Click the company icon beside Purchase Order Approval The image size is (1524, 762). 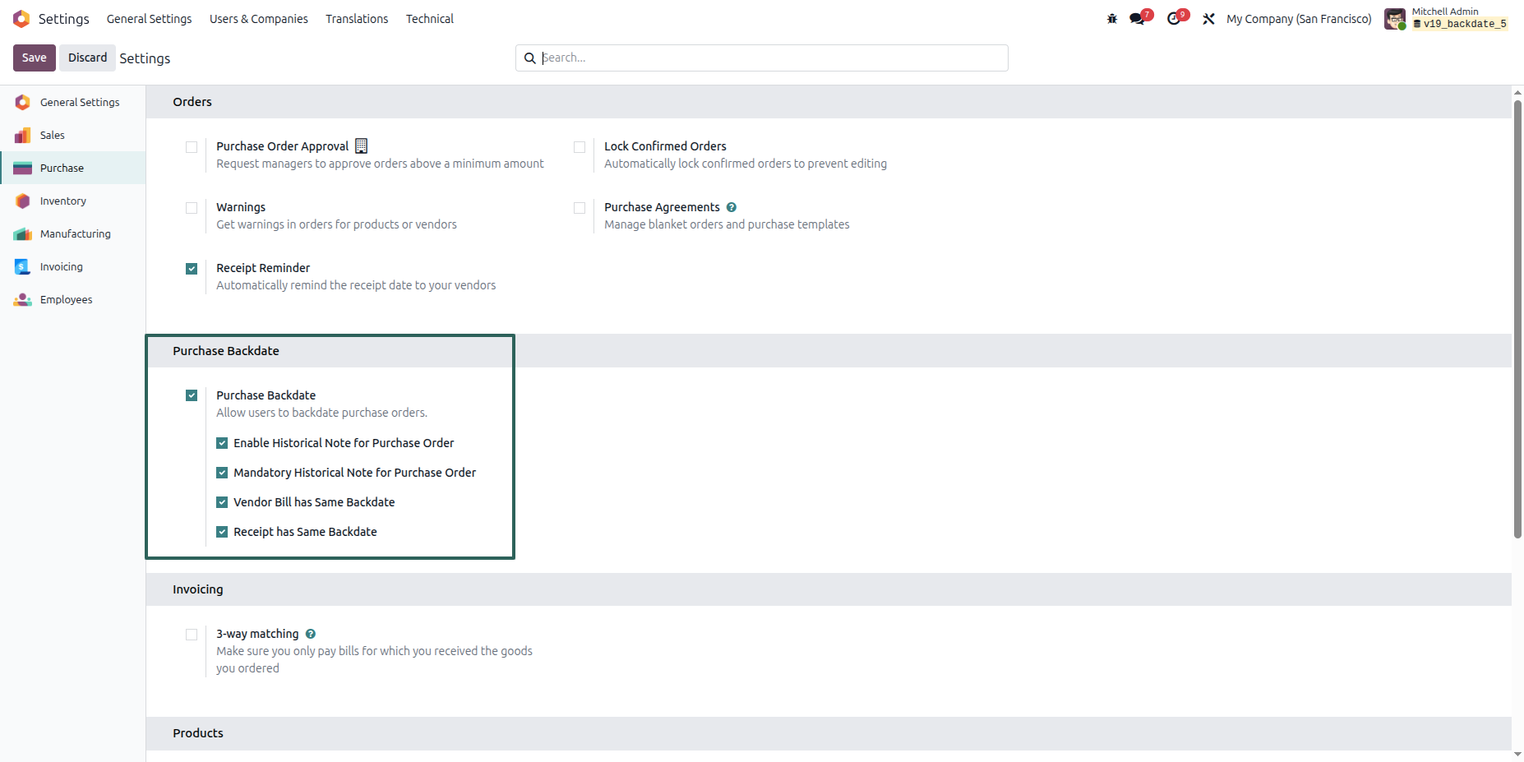coord(361,146)
